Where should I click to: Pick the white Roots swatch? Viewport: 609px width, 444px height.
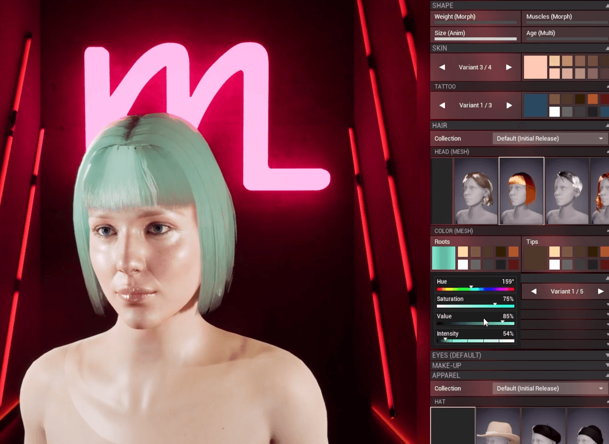[463, 265]
